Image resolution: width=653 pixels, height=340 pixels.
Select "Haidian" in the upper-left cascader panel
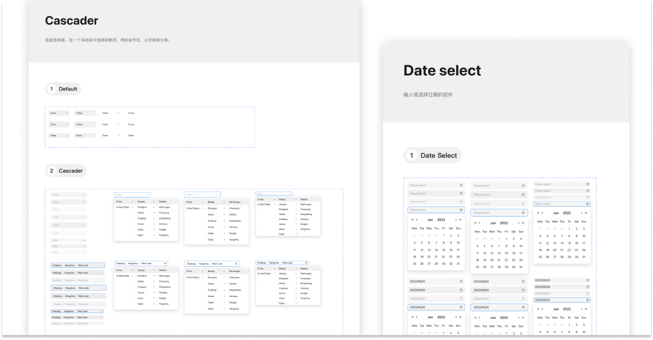click(x=163, y=201)
